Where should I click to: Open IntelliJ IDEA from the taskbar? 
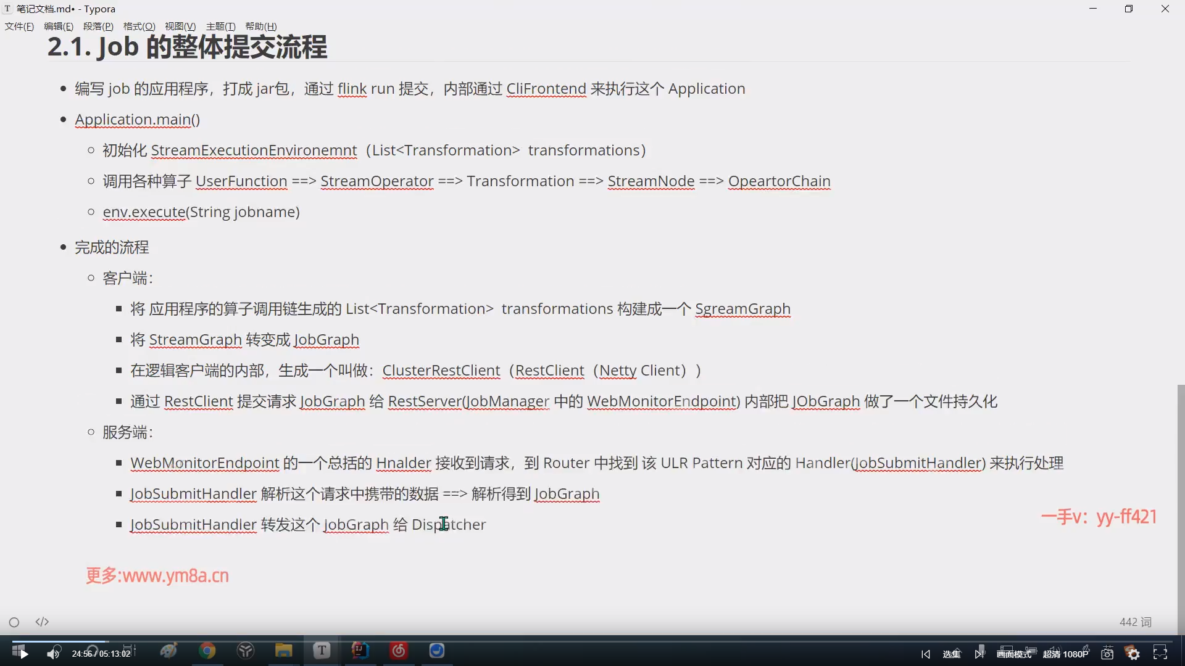(x=360, y=651)
